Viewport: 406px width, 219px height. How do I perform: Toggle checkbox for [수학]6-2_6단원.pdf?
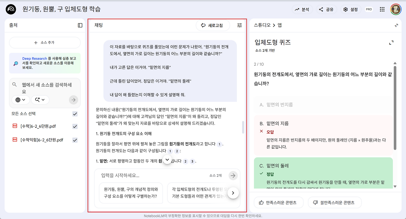point(75,126)
